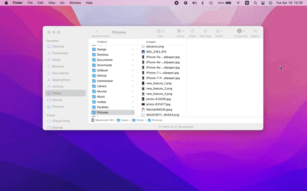Expand the Documents folder chevron in column

pos(133,60)
